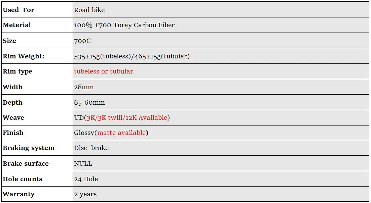371x203 pixels.
Task: Click the '2 years' warranty value
Action: point(85,195)
